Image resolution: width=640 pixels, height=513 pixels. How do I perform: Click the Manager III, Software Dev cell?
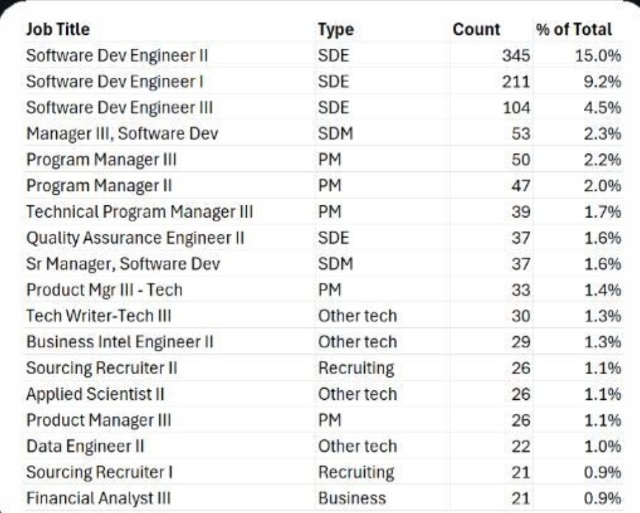[x=122, y=134]
